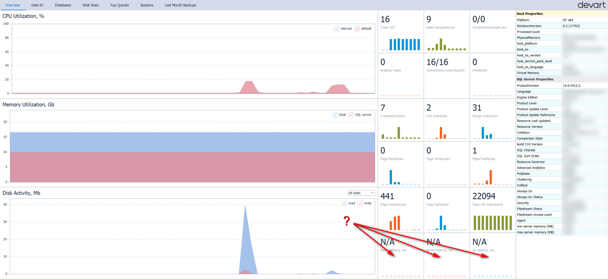Image resolution: width=608 pixels, height=279 pixels.
Task: Click the Compile/Recompile,sec label
Action: point(489,28)
